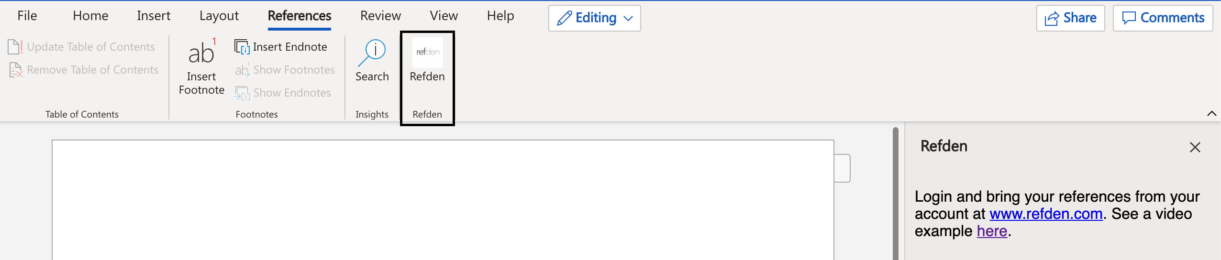The width and height of the screenshot is (1221, 260).
Task: Open the File menu
Action: click(x=27, y=16)
